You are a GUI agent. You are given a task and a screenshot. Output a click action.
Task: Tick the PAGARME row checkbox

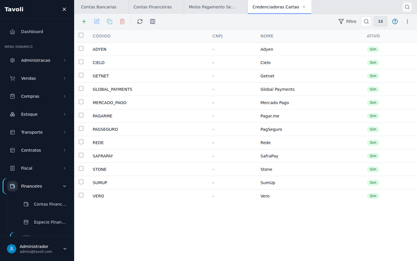81,115
